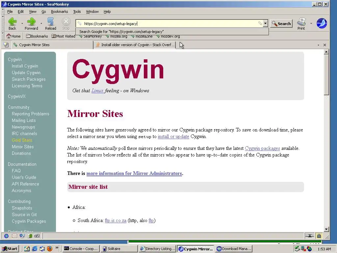Open the Edit menu
Image resolution: width=337 pixels, height=253 pixels.
pyautogui.click(x=21, y=12)
